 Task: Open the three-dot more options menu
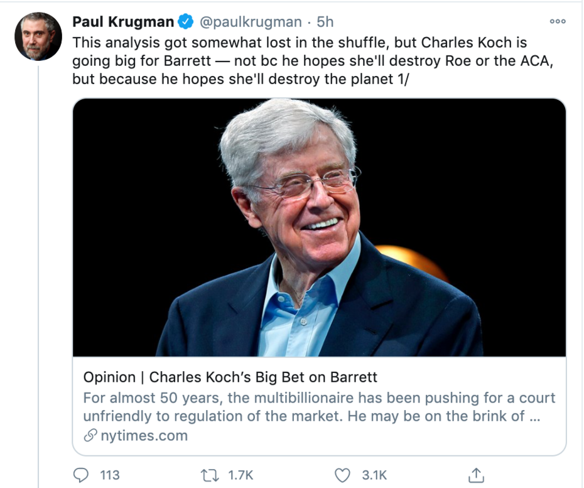pos(557,21)
